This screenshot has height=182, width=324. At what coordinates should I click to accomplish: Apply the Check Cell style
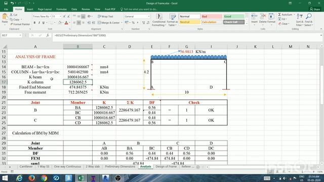point(234,22)
